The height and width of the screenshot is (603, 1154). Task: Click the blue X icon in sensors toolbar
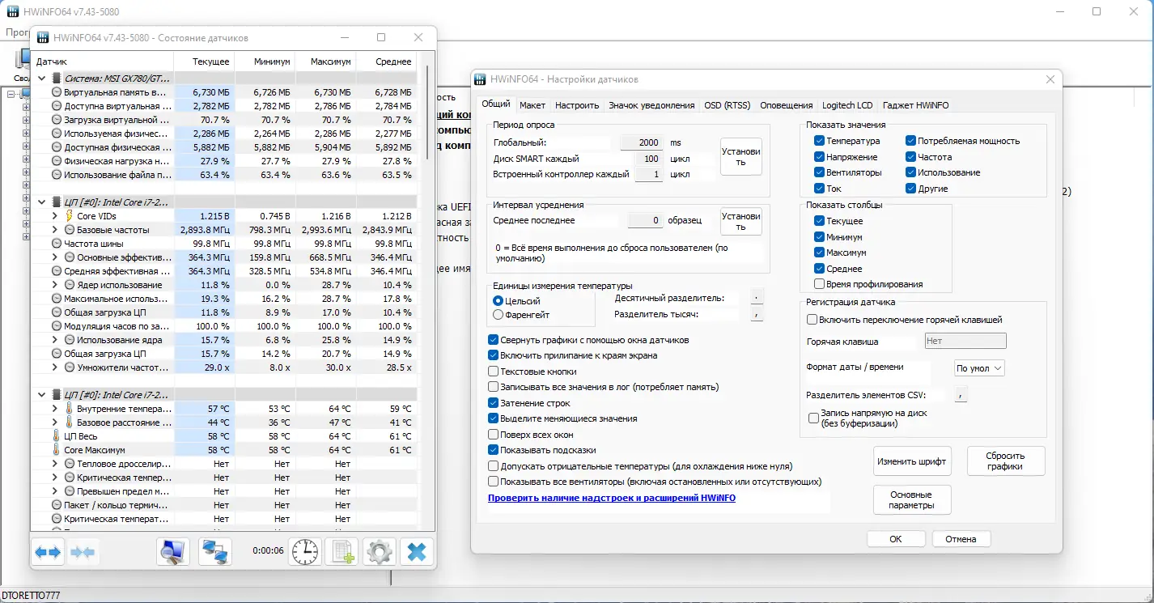tap(417, 552)
